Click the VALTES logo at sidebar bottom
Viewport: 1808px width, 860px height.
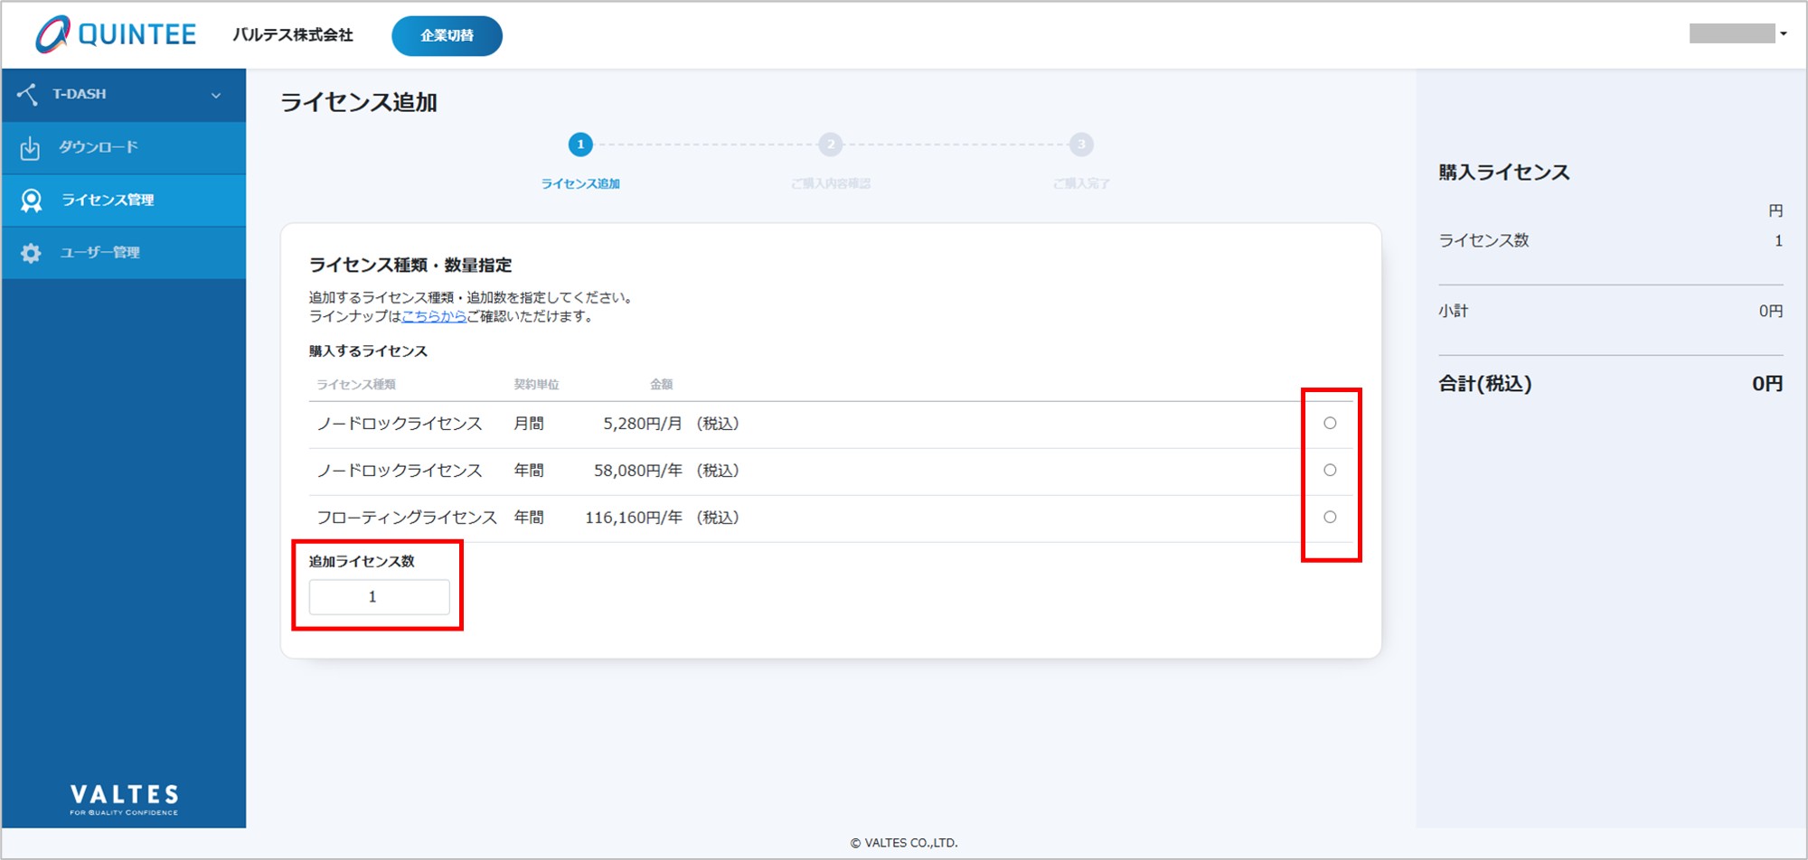[x=125, y=799]
